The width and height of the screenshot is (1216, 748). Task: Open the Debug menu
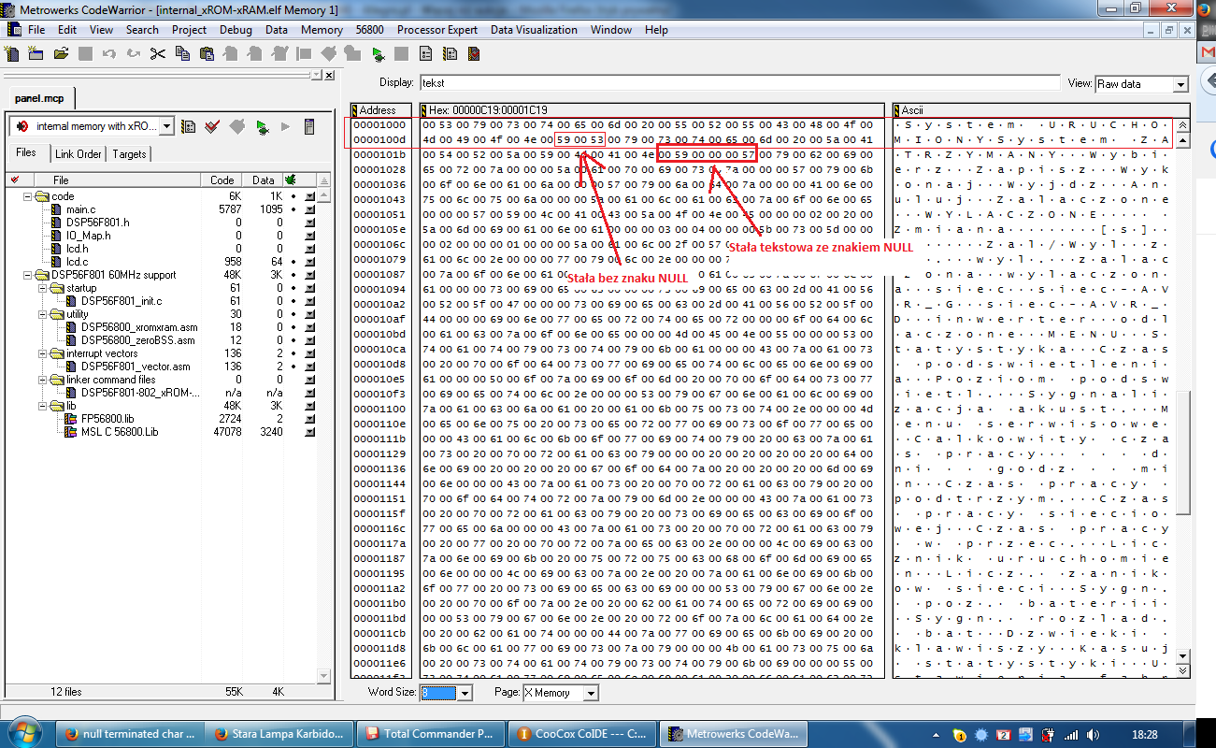(236, 30)
